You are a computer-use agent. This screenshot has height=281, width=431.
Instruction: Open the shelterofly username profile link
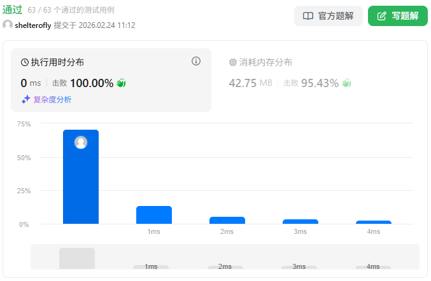[x=33, y=25]
